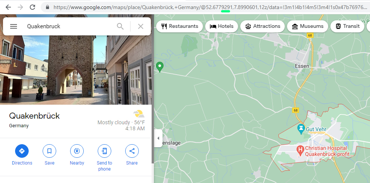
Task: Send location to phone
Action: pos(104,151)
